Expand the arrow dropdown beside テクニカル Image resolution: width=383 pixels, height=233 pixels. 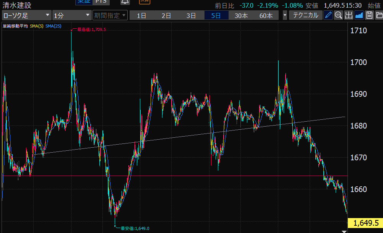(x=284, y=15)
